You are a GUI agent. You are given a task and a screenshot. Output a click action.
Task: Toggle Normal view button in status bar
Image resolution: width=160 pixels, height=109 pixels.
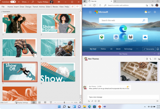[x=34, y=102]
